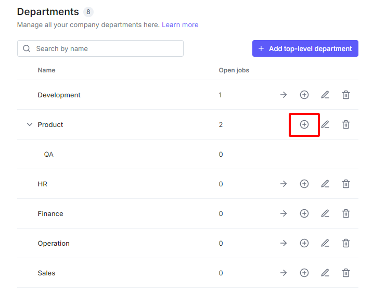
Task: Add sub-department under Finance
Action: [x=304, y=213]
